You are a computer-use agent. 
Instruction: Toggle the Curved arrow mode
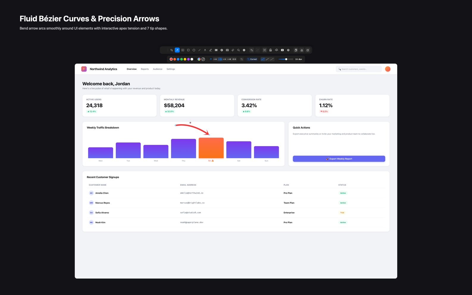click(252, 59)
